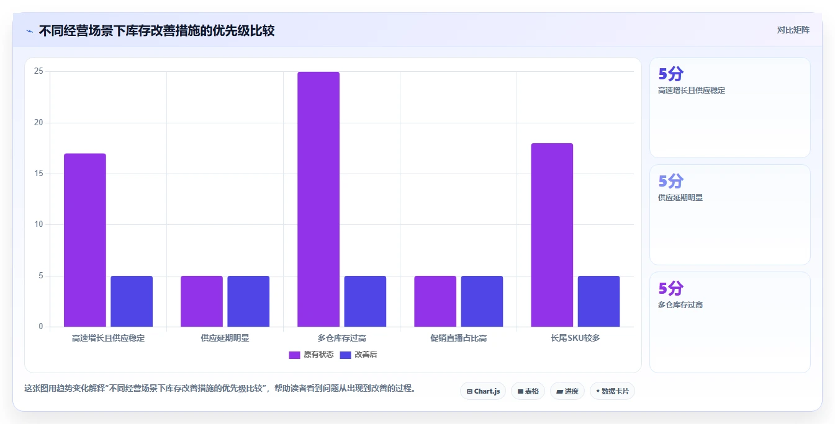Image resolution: width=835 pixels, height=424 pixels.
Task: Click the 促销直播占比高 axis label
Action: pos(458,338)
